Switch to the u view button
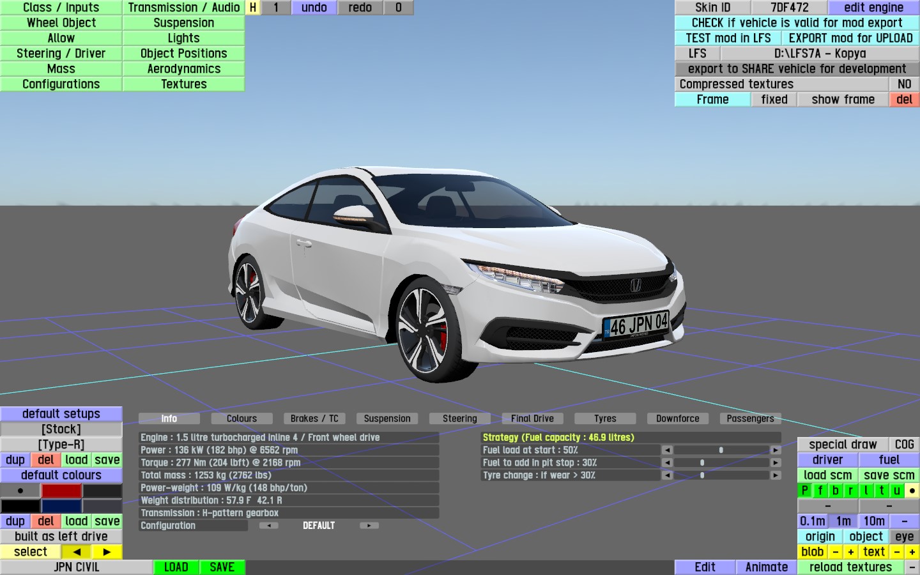 896,491
